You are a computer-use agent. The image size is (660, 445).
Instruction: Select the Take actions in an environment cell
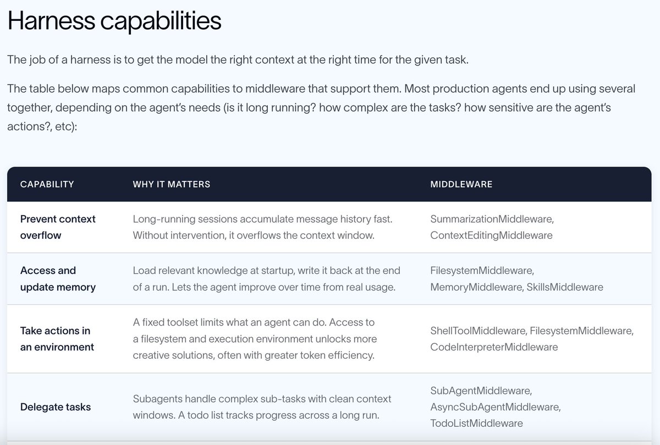pos(57,339)
